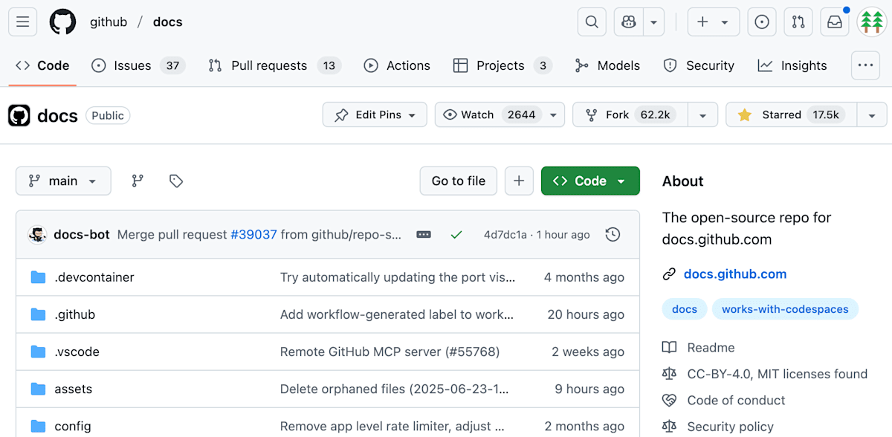This screenshot has width=892, height=437.
Task: Open the notifications inbox
Action: (835, 22)
